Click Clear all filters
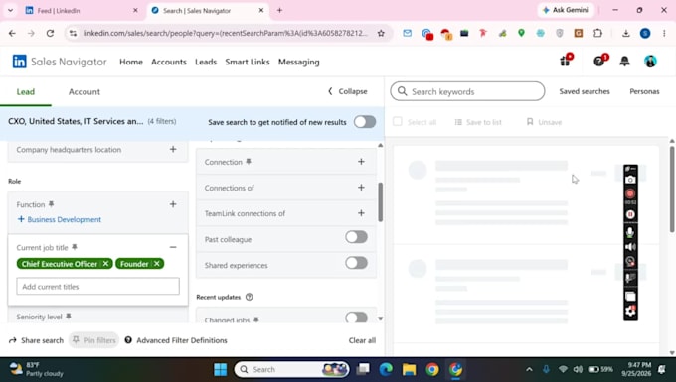The height and width of the screenshot is (382, 676). point(362,340)
